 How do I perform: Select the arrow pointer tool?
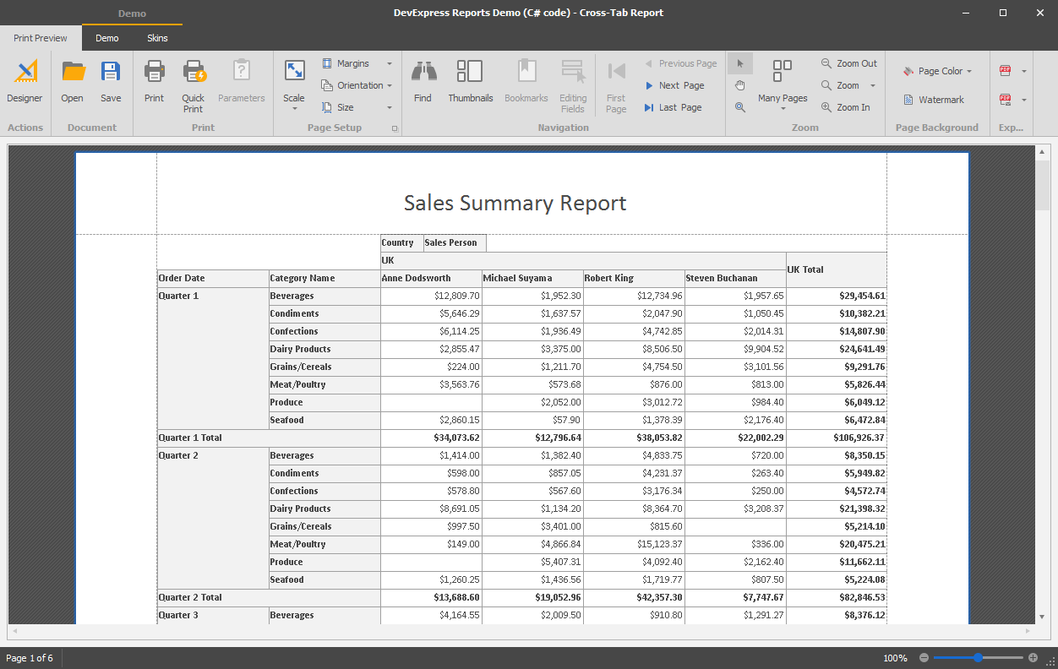740,63
